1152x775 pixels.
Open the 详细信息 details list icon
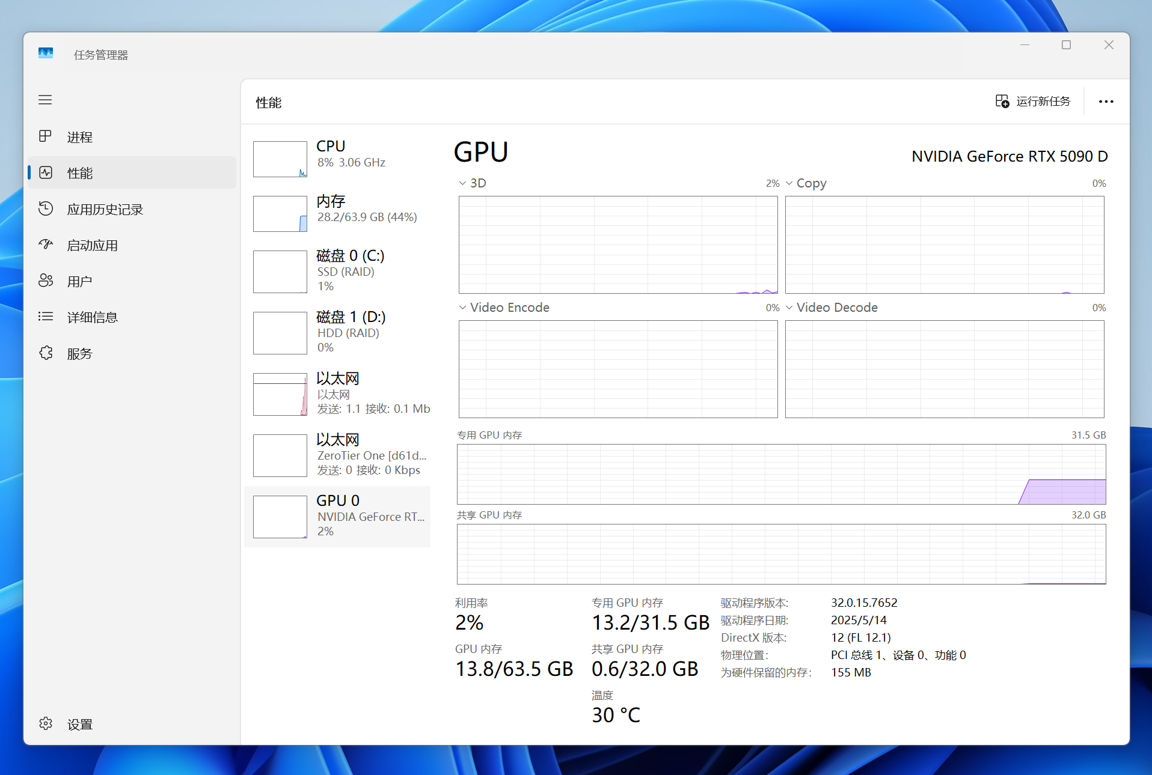click(46, 317)
